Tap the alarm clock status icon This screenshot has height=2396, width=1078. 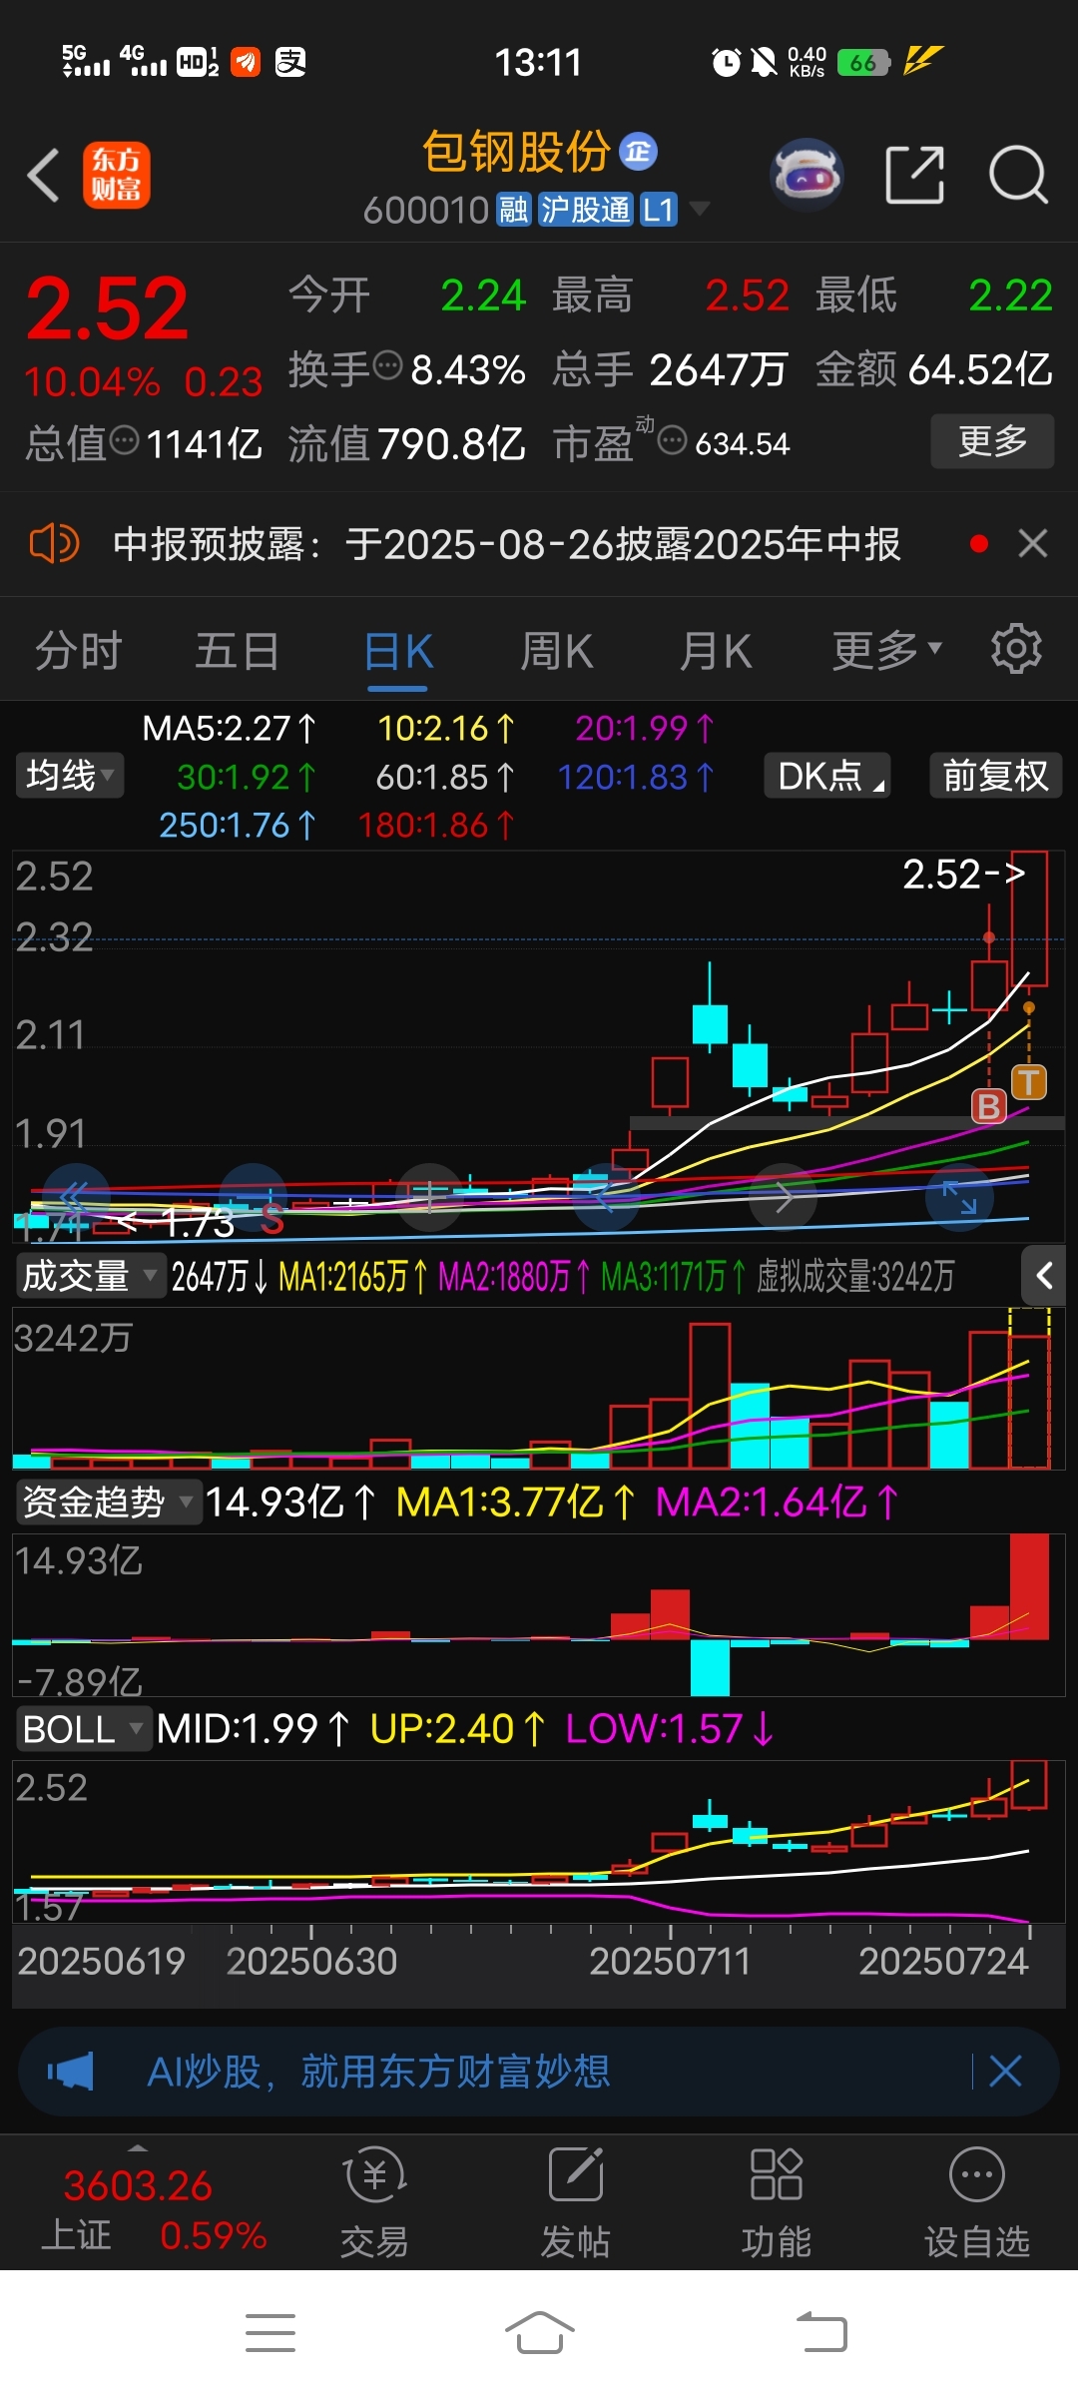point(726,62)
